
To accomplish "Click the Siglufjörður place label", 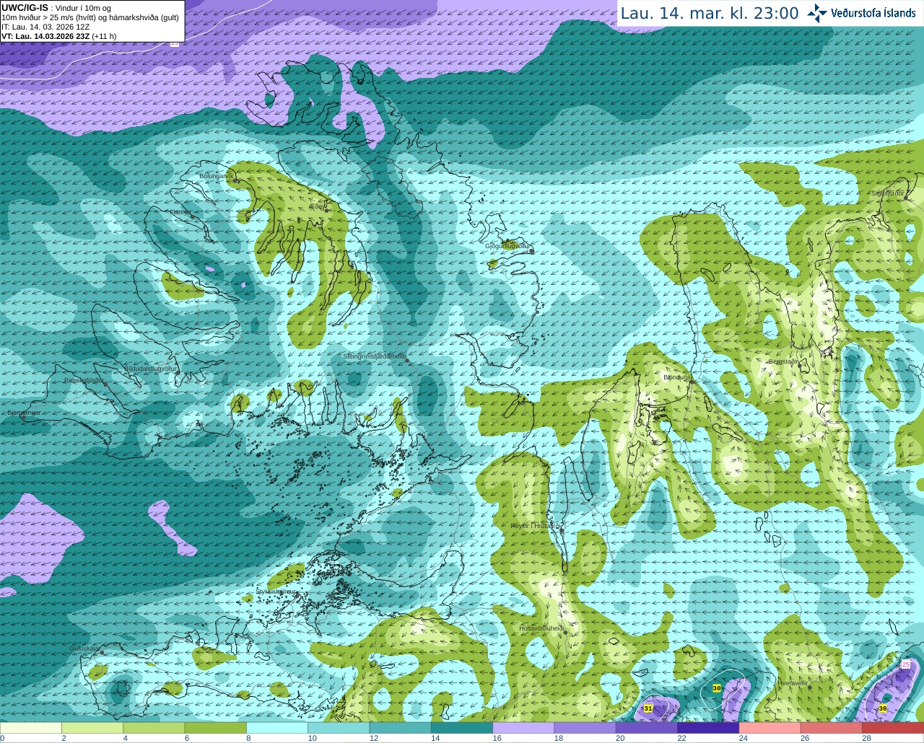I will [888, 193].
